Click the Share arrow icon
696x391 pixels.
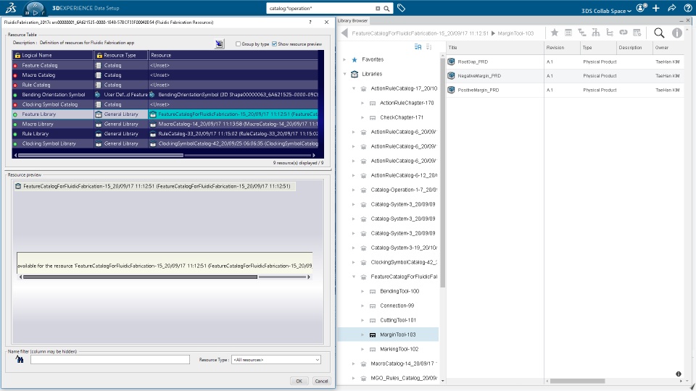[671, 8]
